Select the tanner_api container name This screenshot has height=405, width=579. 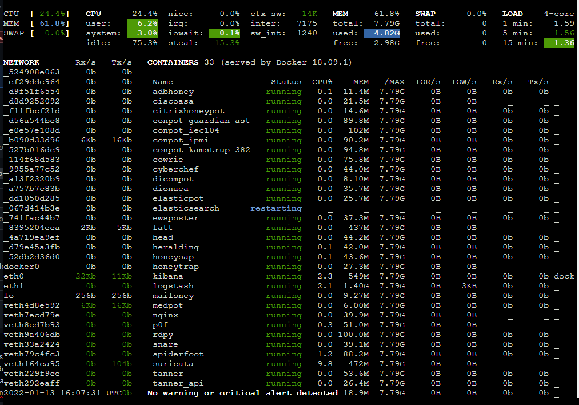178,383
